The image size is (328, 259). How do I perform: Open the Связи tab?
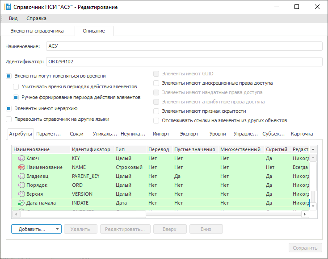[76, 134]
